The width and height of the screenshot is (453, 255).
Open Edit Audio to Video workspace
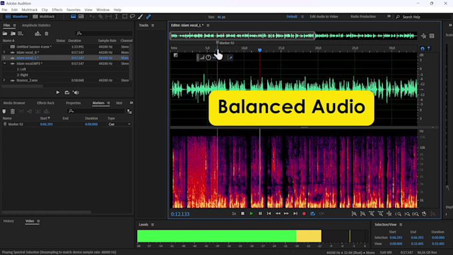pos(324,17)
